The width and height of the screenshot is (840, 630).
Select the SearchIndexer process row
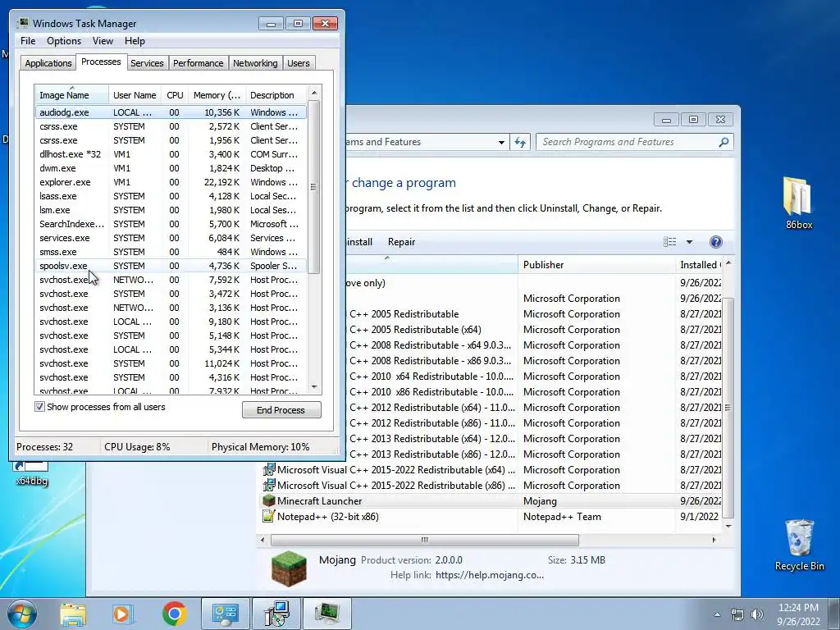coord(171,224)
